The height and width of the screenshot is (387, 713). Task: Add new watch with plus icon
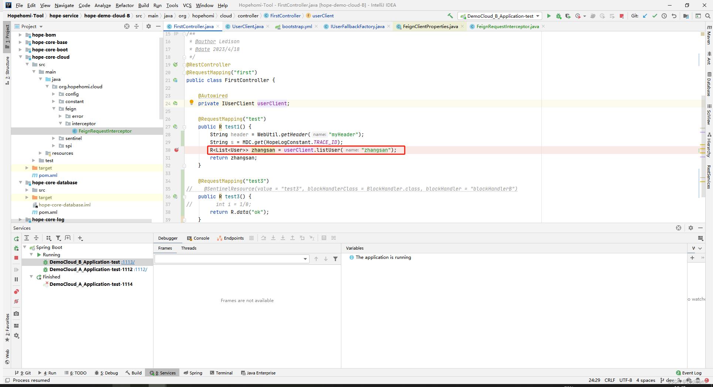pos(692,258)
